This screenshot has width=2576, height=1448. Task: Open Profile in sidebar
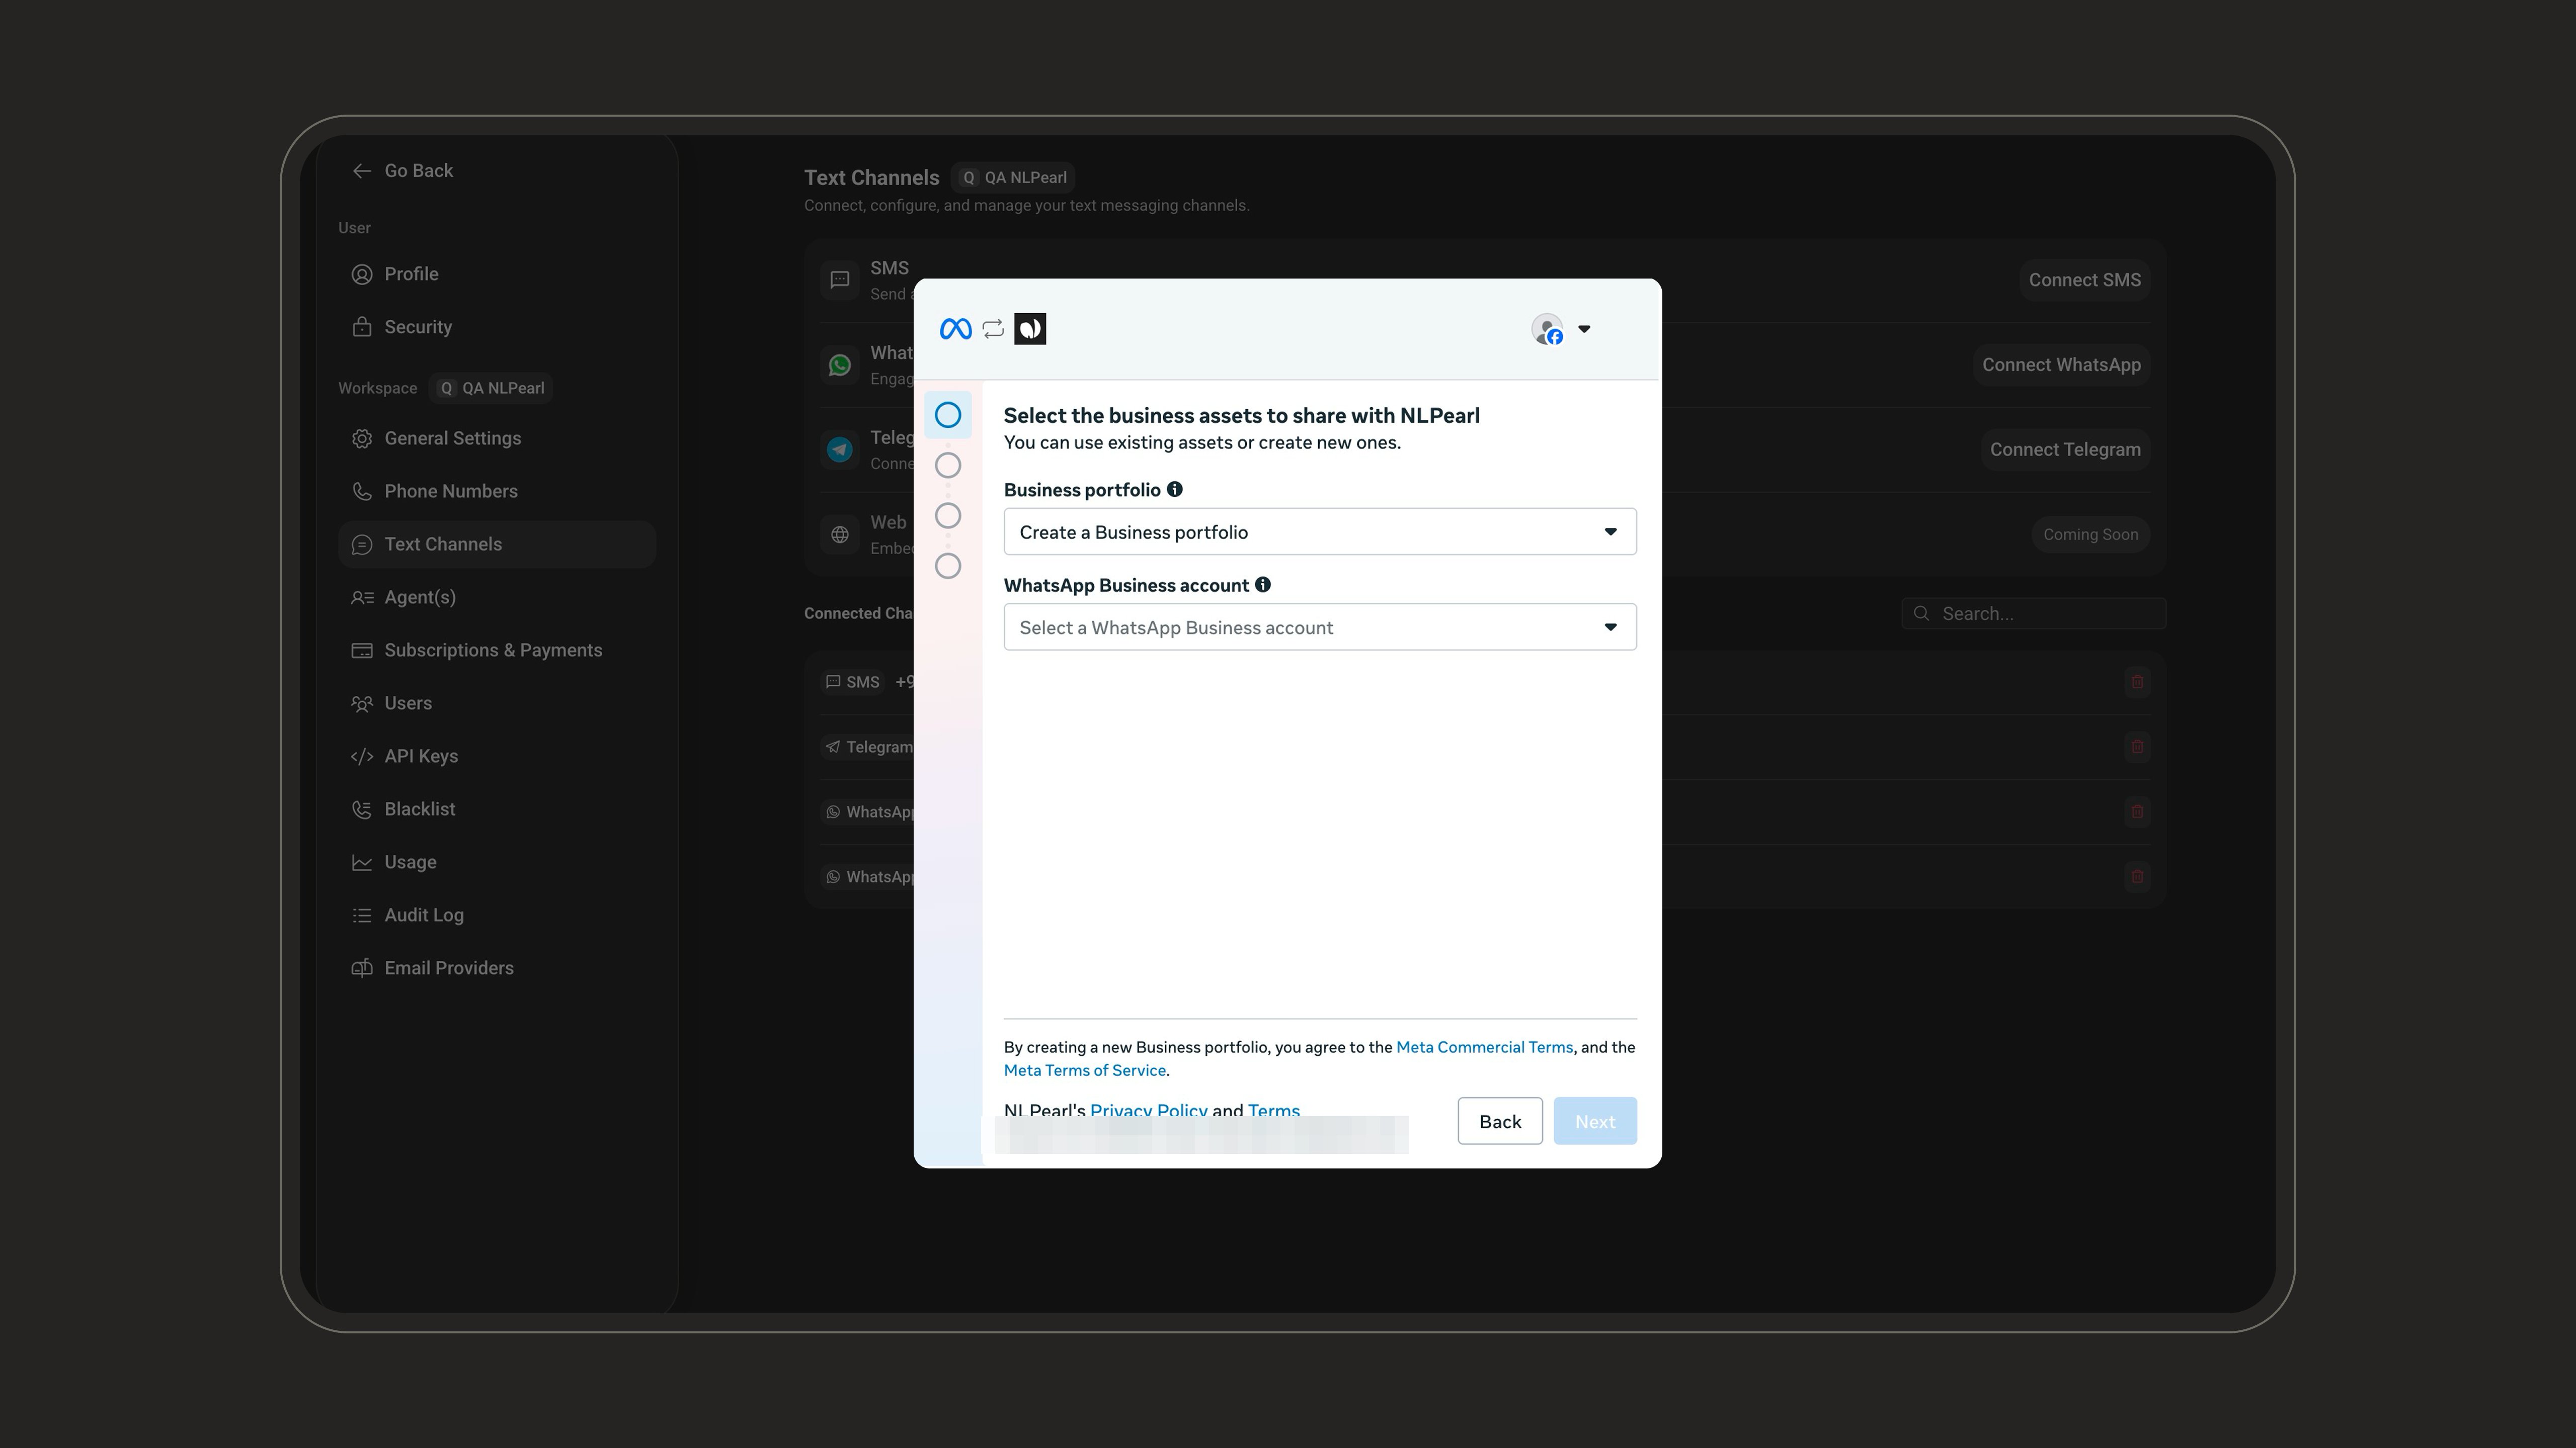coord(497,274)
